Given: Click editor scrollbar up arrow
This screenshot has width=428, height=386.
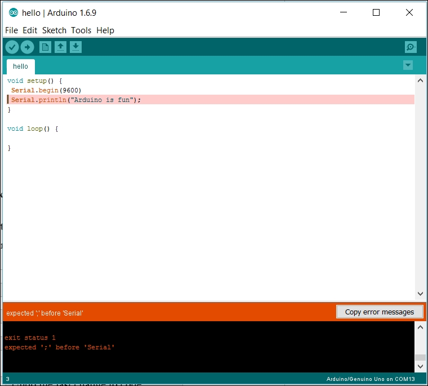Looking at the screenshot, I should point(420,81).
